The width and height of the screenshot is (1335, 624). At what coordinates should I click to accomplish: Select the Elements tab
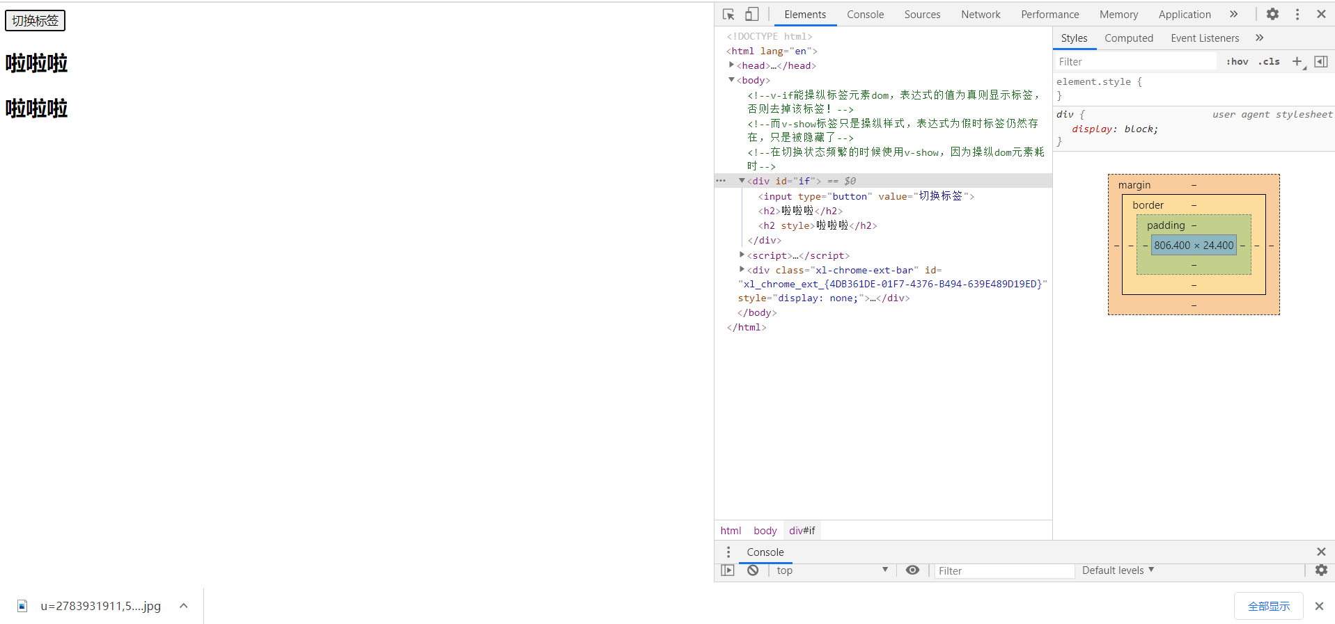coord(805,14)
